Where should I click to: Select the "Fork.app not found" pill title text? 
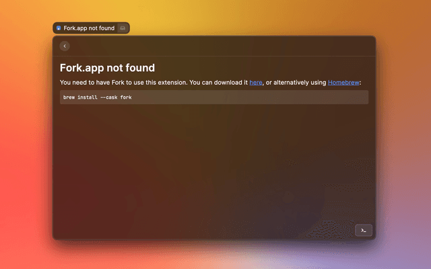tap(89, 28)
